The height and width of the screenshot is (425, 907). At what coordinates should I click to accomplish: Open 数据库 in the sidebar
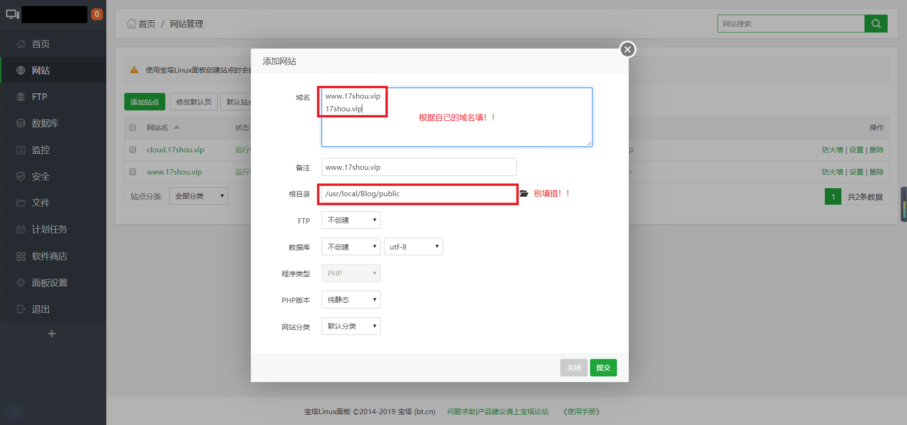53,123
